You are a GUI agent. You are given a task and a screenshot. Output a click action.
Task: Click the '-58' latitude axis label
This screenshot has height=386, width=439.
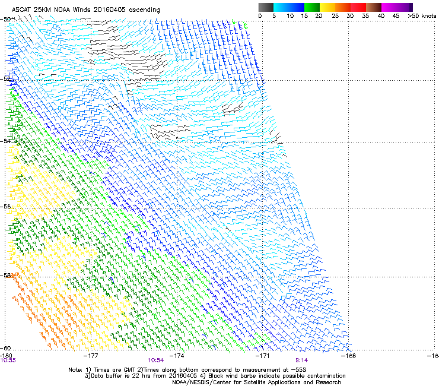tap(5, 276)
